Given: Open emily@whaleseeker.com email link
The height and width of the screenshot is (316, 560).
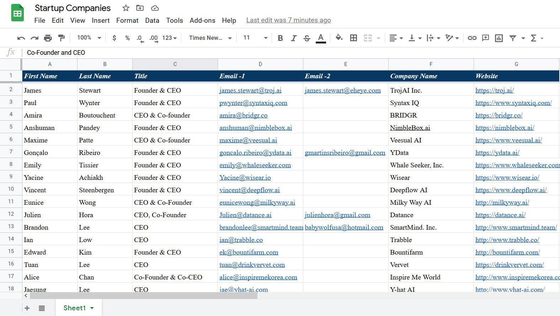Looking at the screenshot, I should tap(255, 165).
